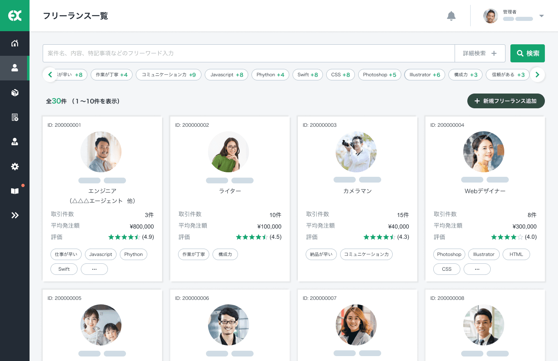Expand the sidebar with double chevron

[15, 215]
